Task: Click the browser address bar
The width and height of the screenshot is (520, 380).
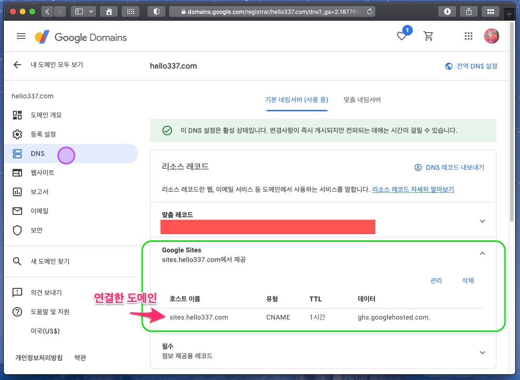Action: click(x=272, y=12)
